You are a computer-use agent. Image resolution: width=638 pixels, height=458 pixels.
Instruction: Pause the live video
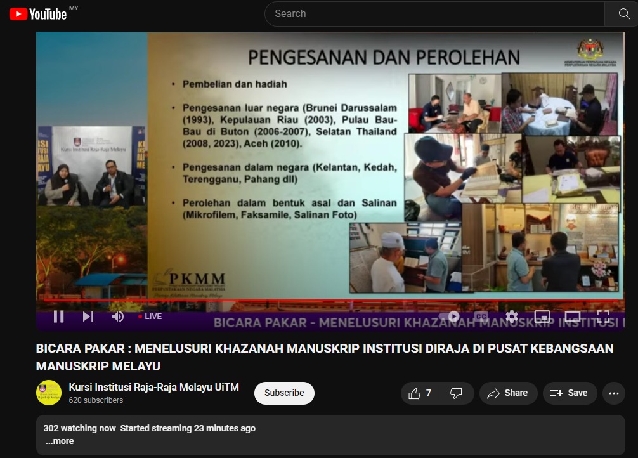click(x=58, y=316)
